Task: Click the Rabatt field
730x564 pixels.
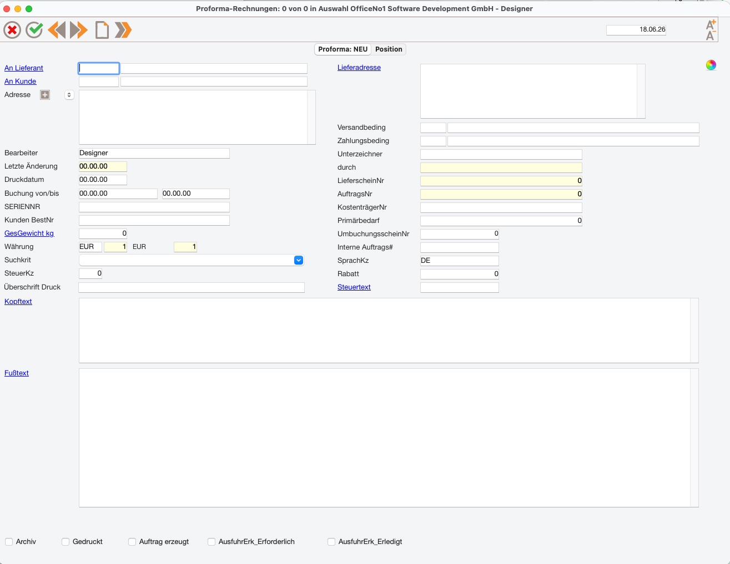Action: [460, 274]
